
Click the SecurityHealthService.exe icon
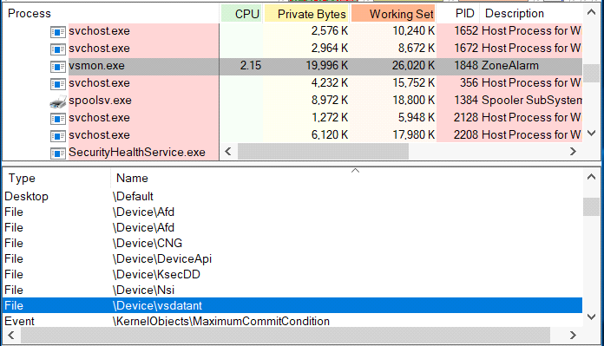pyautogui.click(x=58, y=153)
